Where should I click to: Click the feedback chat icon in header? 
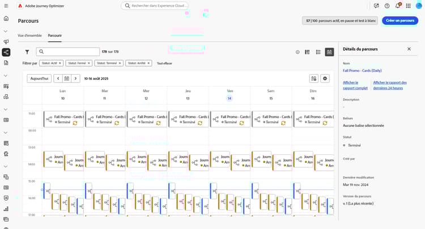376,6
